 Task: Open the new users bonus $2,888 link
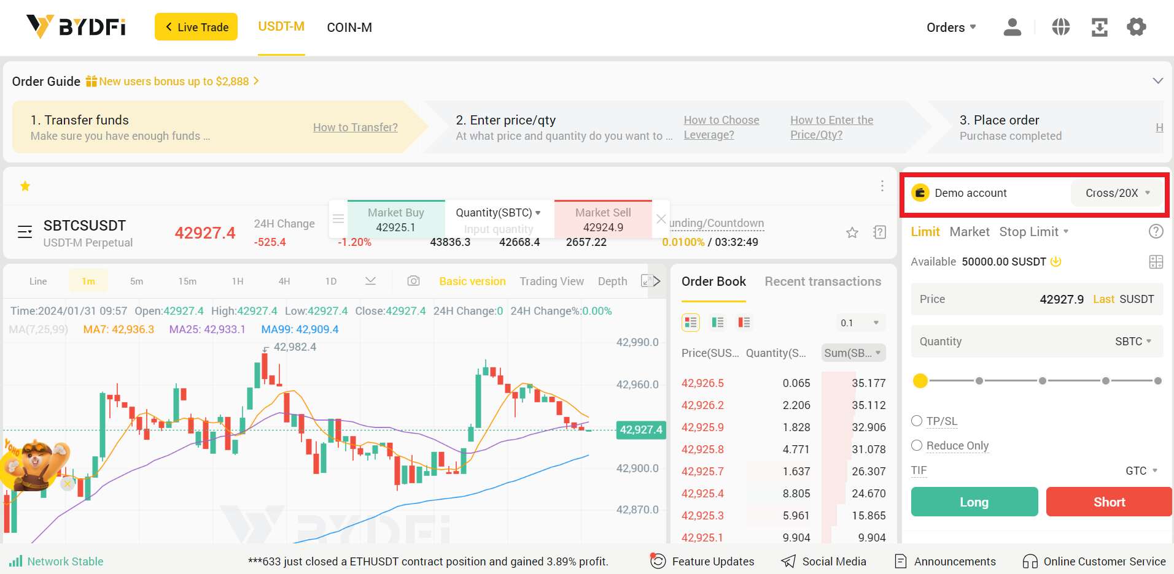(x=173, y=81)
